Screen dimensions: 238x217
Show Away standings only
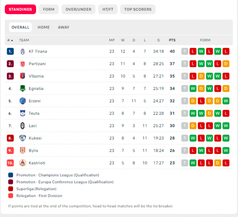click(64, 27)
